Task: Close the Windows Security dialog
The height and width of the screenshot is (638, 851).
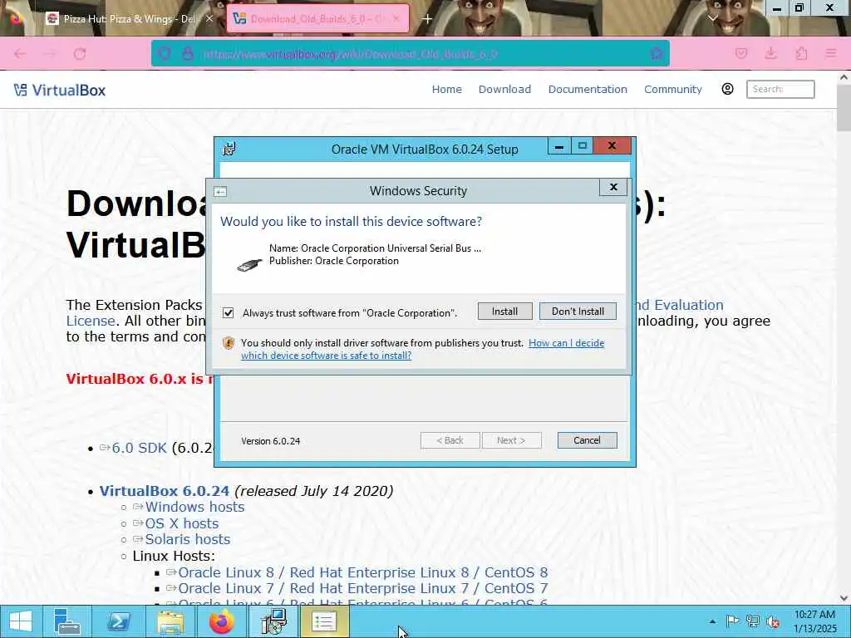Action: (613, 187)
